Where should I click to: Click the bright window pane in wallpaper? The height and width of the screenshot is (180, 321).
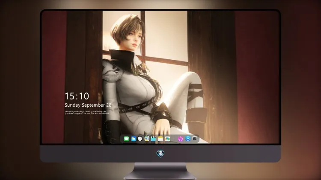point(166,34)
